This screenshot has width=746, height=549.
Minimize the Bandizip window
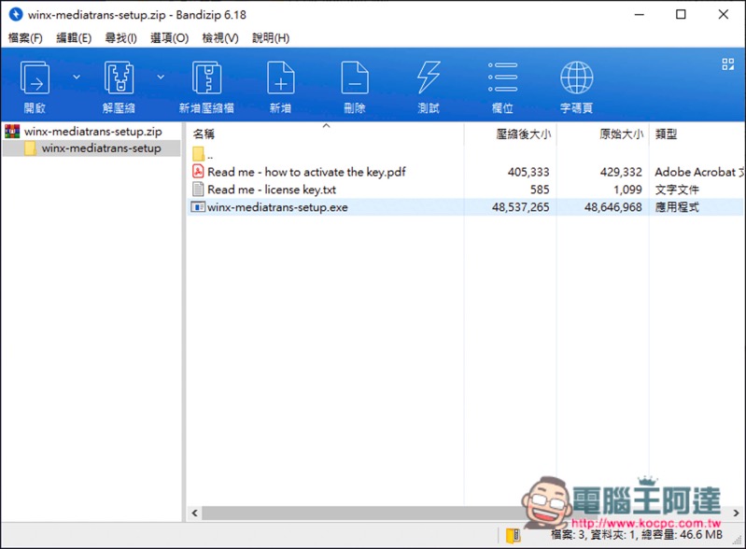tap(639, 14)
